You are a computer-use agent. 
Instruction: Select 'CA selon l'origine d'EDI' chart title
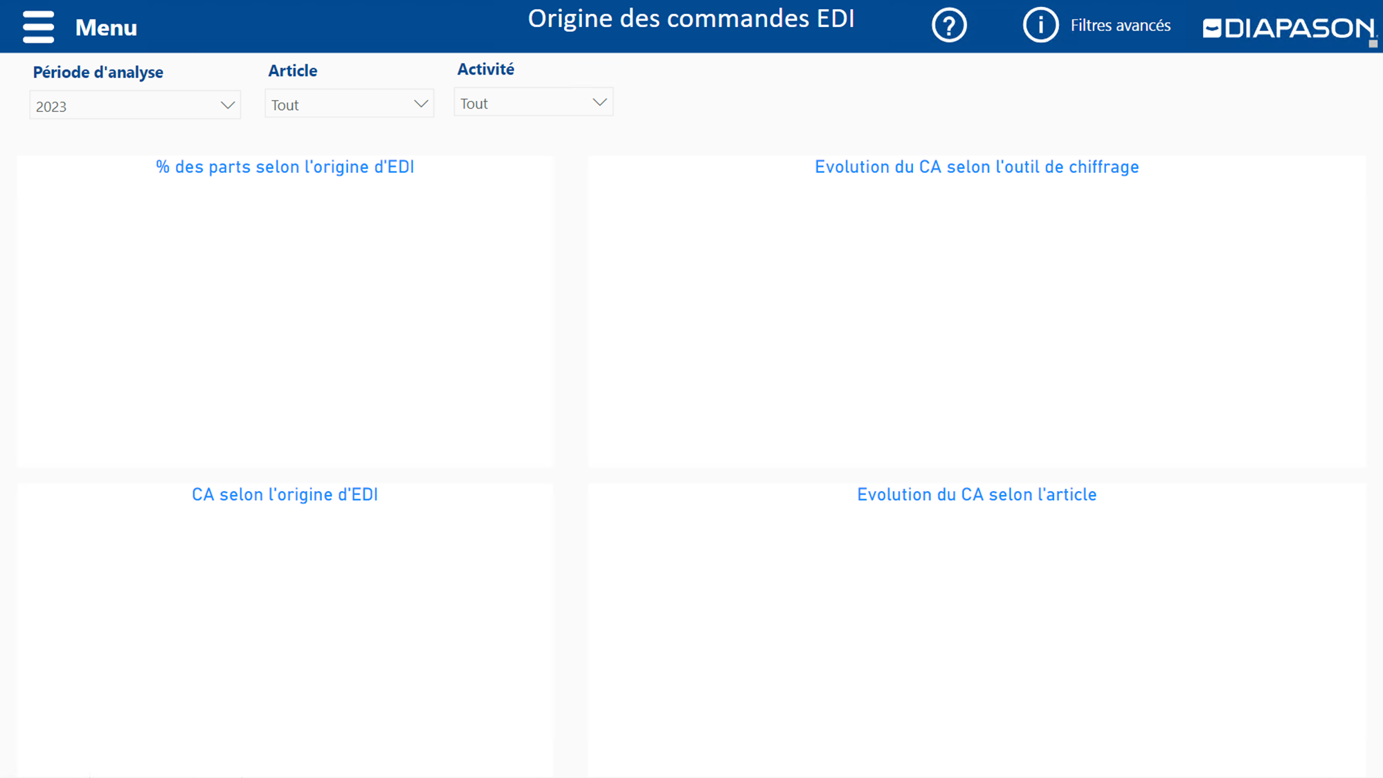pyautogui.click(x=284, y=494)
